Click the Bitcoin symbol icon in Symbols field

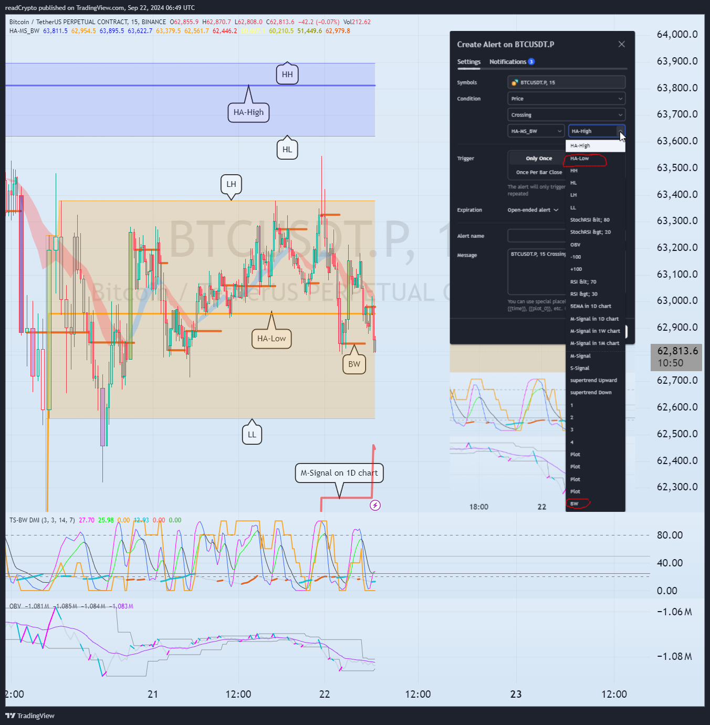[x=515, y=82]
